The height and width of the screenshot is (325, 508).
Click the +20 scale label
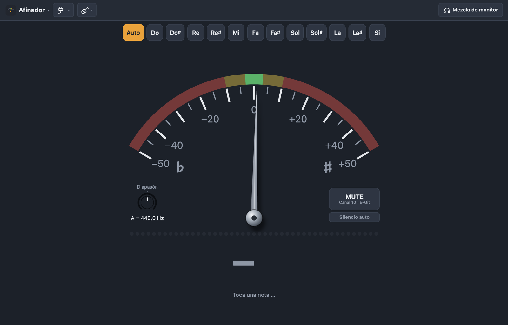(298, 119)
